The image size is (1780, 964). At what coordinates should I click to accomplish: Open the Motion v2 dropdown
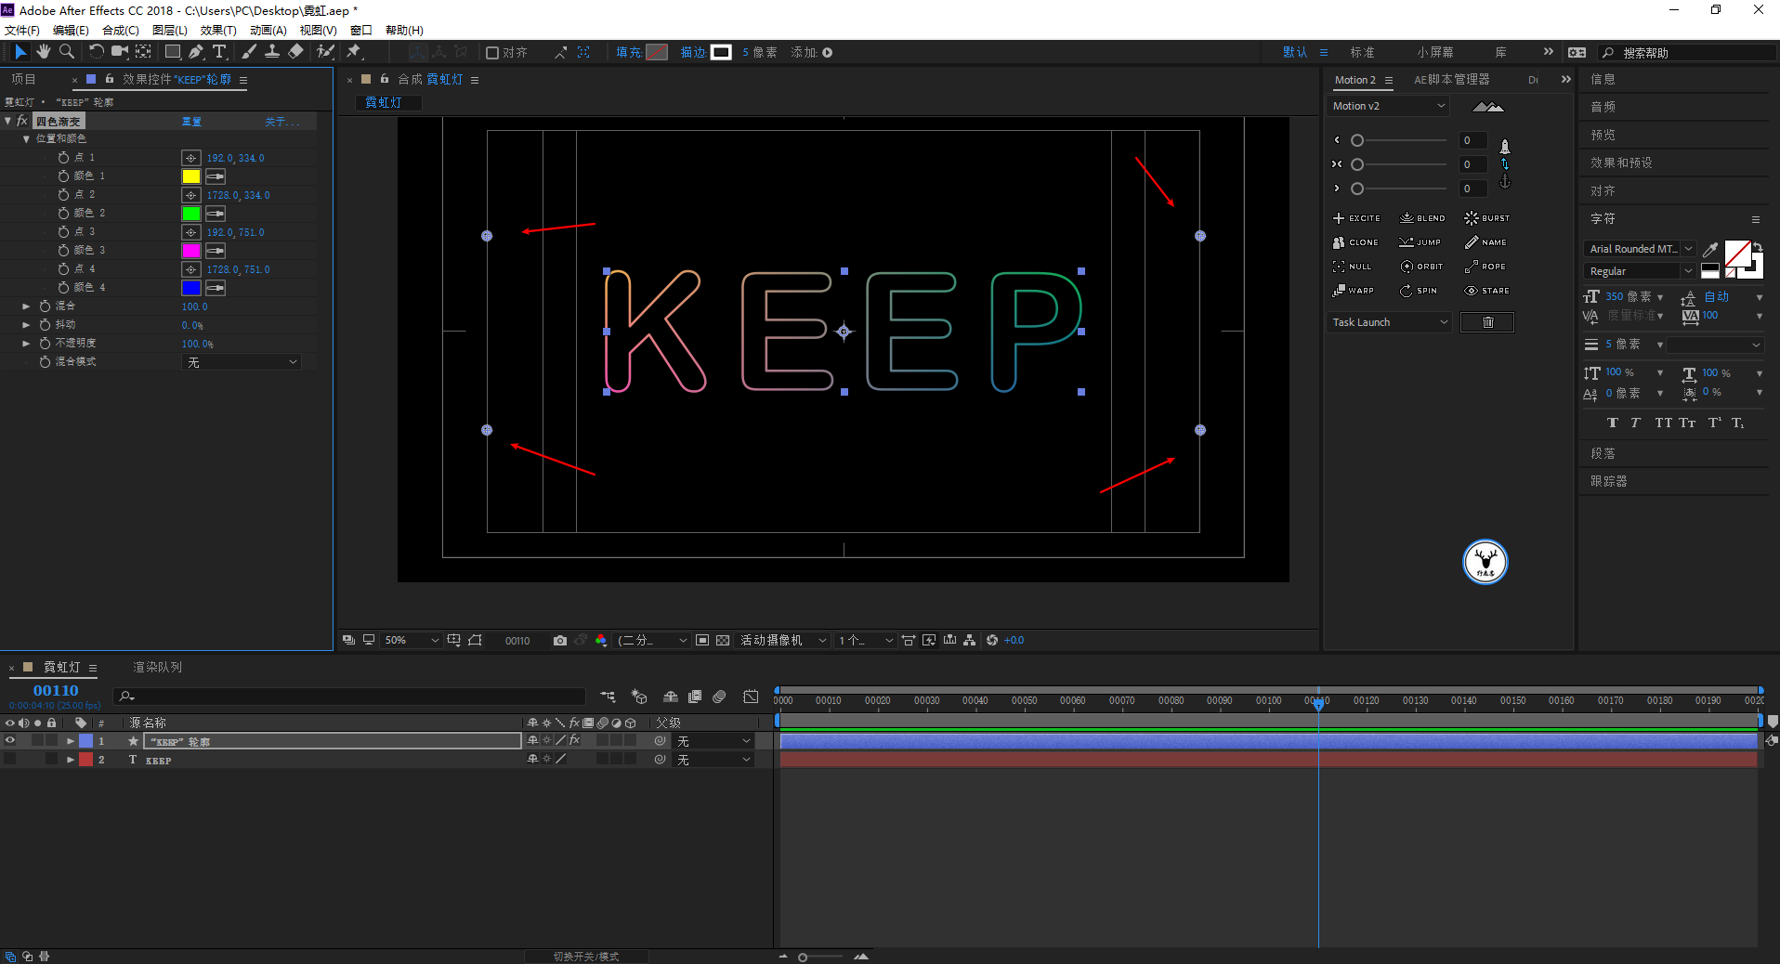[1389, 107]
